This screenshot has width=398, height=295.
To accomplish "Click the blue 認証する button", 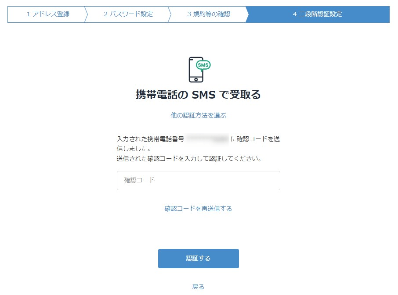I will 199,259.
